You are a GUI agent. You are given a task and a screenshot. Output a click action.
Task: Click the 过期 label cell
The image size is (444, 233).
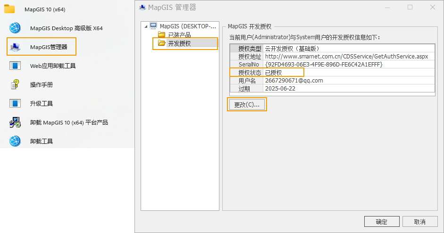click(x=246, y=89)
